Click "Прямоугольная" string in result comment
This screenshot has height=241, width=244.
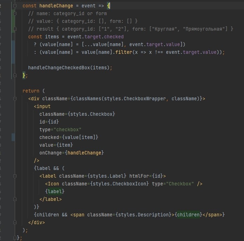click(x=204, y=29)
